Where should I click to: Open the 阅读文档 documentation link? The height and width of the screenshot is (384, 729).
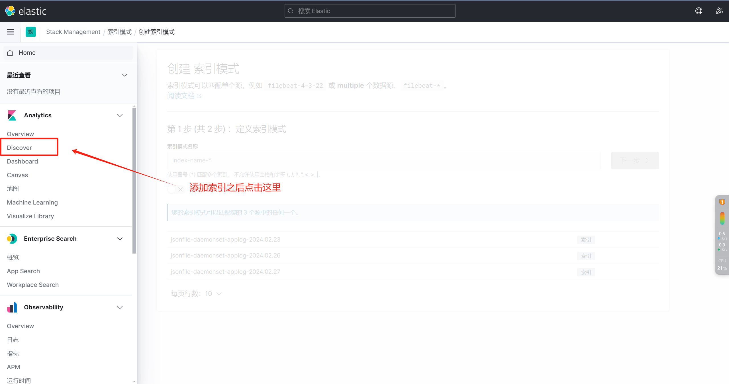(181, 96)
